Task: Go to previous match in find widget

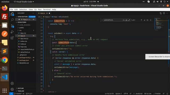Action: pos(141,20)
